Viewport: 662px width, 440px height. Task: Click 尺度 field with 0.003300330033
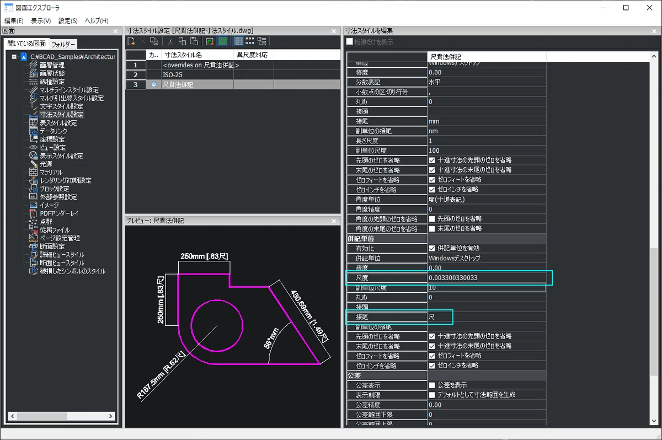tap(487, 278)
